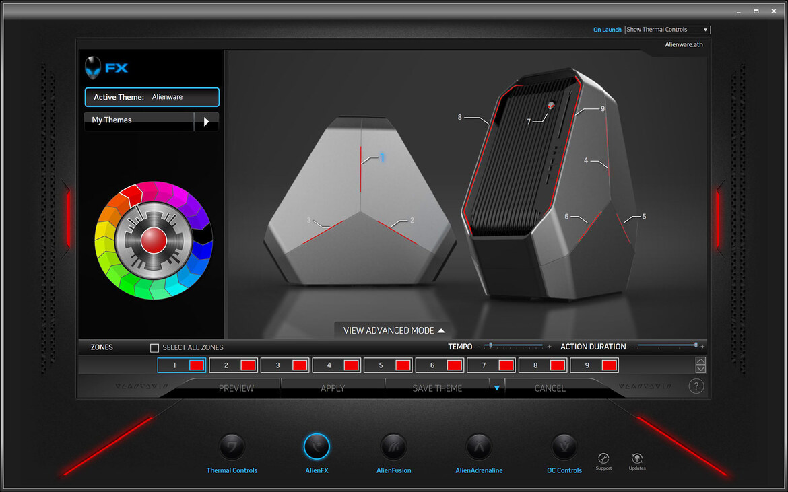Viewport: 788px width, 492px height.
Task: Launch the AlienAdrenaline module icon
Action: (479, 447)
